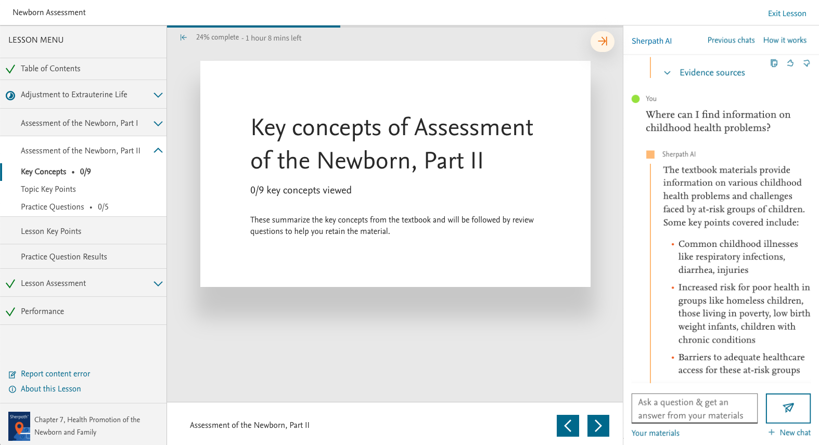The width and height of the screenshot is (819, 445).
Task: Click the 0/9 key concepts viewed text
Action: [301, 190]
